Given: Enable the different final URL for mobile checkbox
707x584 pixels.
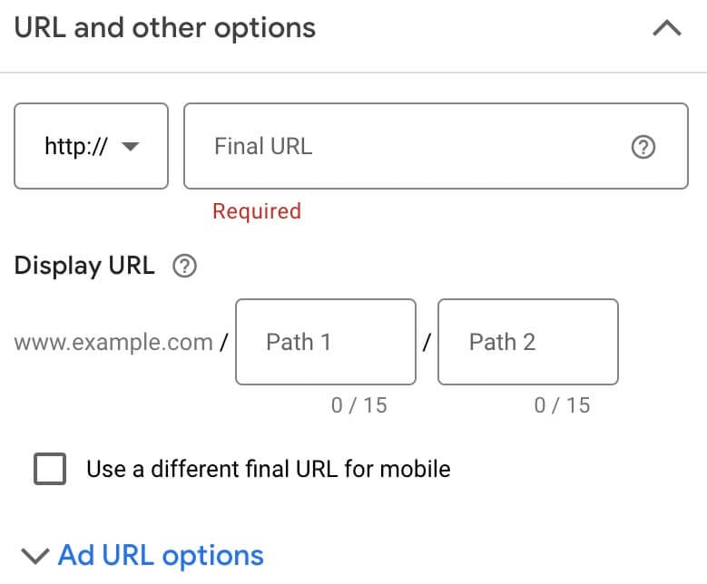Looking at the screenshot, I should [x=50, y=469].
